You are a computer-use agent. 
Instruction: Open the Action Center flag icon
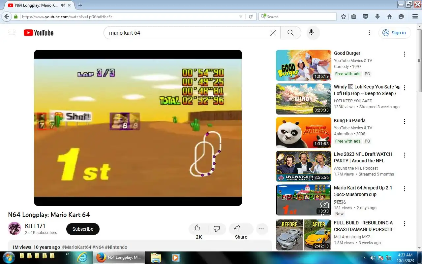click(x=381, y=258)
